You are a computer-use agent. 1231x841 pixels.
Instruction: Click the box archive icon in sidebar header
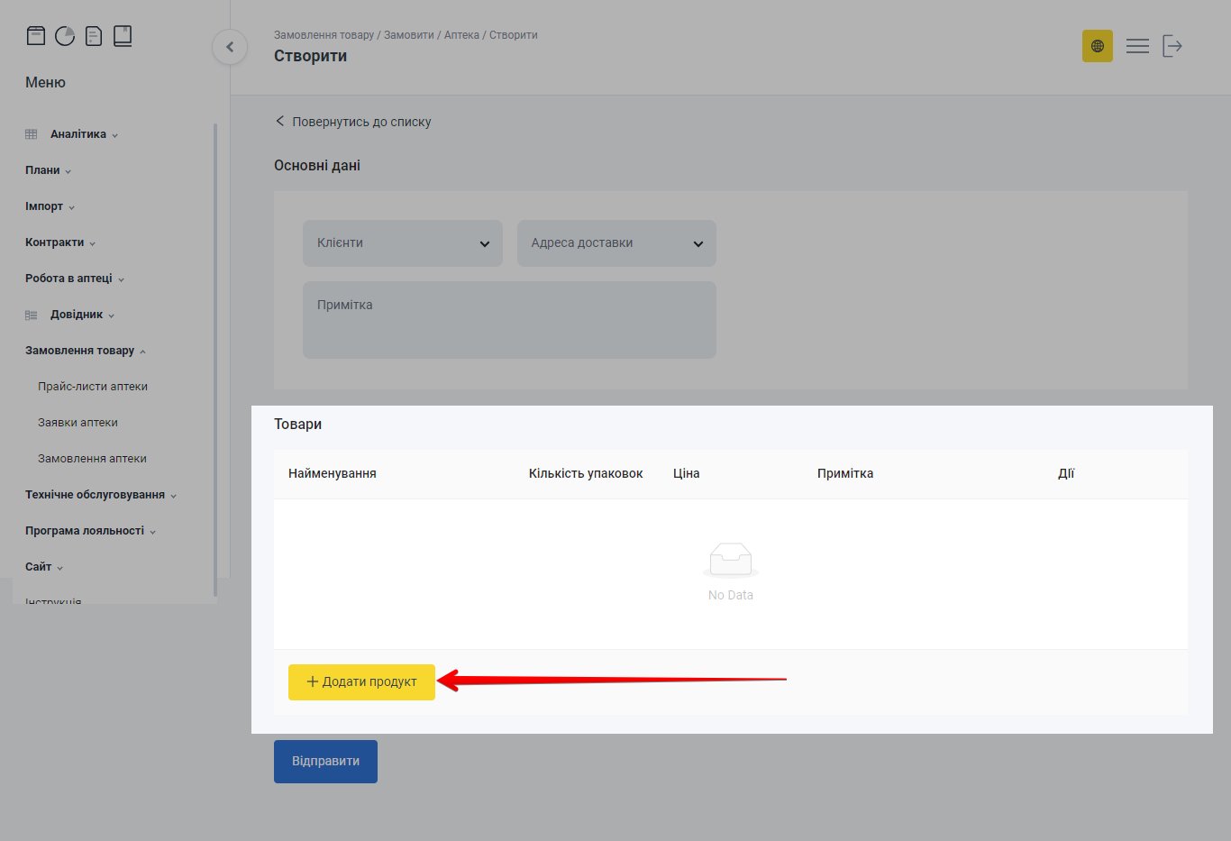click(x=36, y=36)
